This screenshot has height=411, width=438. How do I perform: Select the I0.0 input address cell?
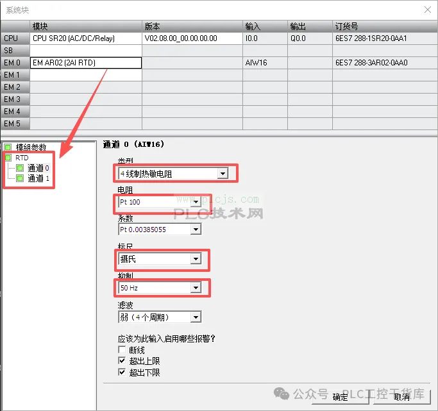[265, 38]
